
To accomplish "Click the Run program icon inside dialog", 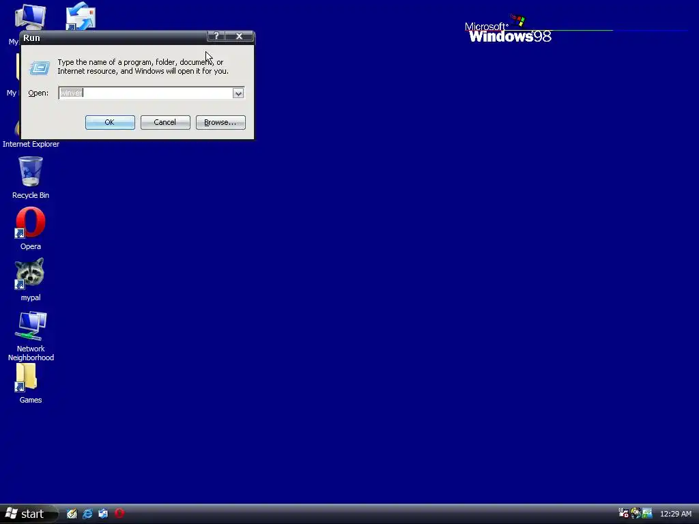I will 40,68.
